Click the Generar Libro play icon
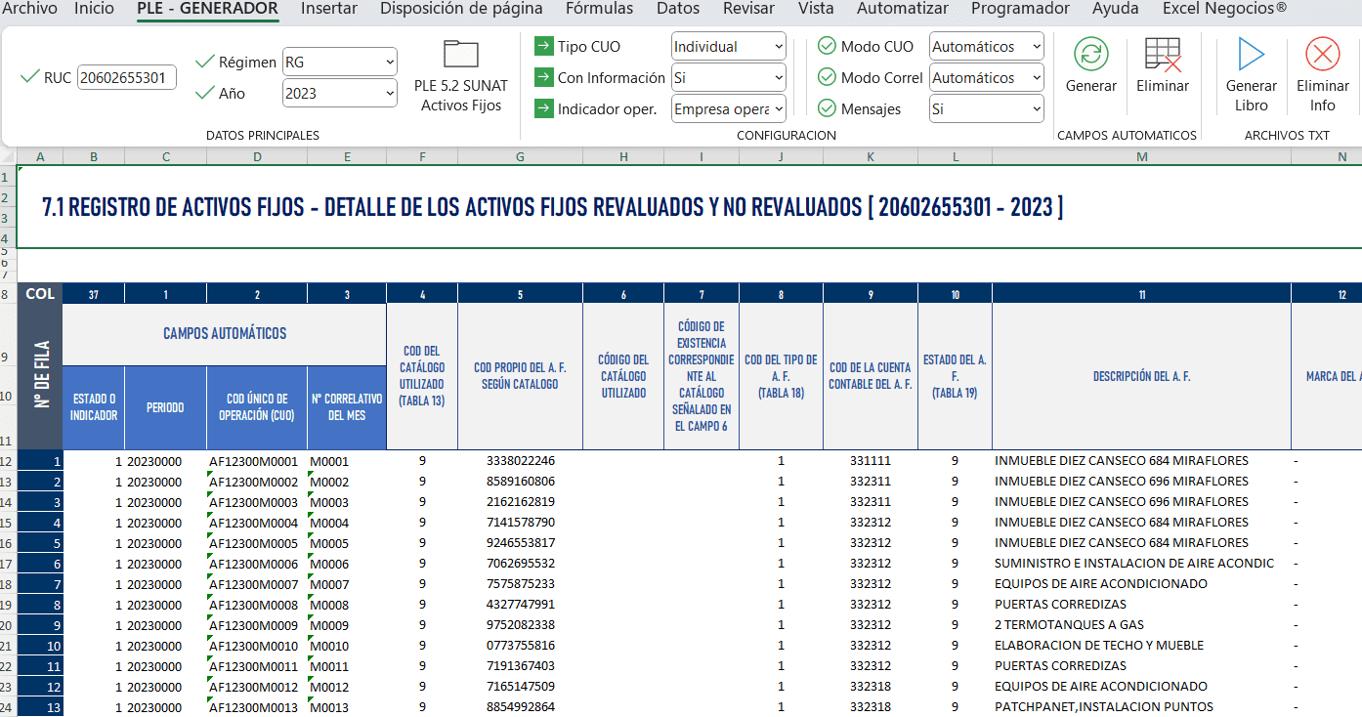Image resolution: width=1362 pixels, height=717 pixels. tap(1251, 54)
